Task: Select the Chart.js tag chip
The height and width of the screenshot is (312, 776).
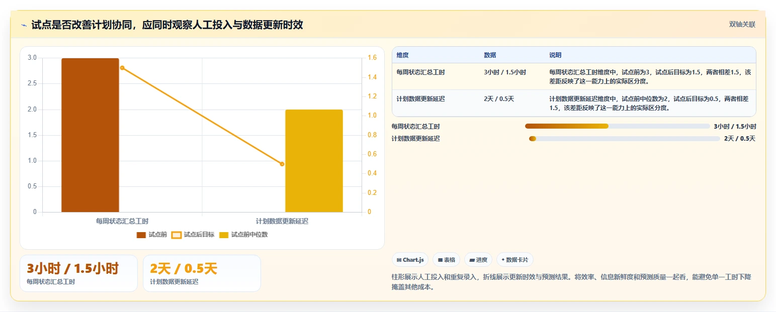Action: pos(410,260)
